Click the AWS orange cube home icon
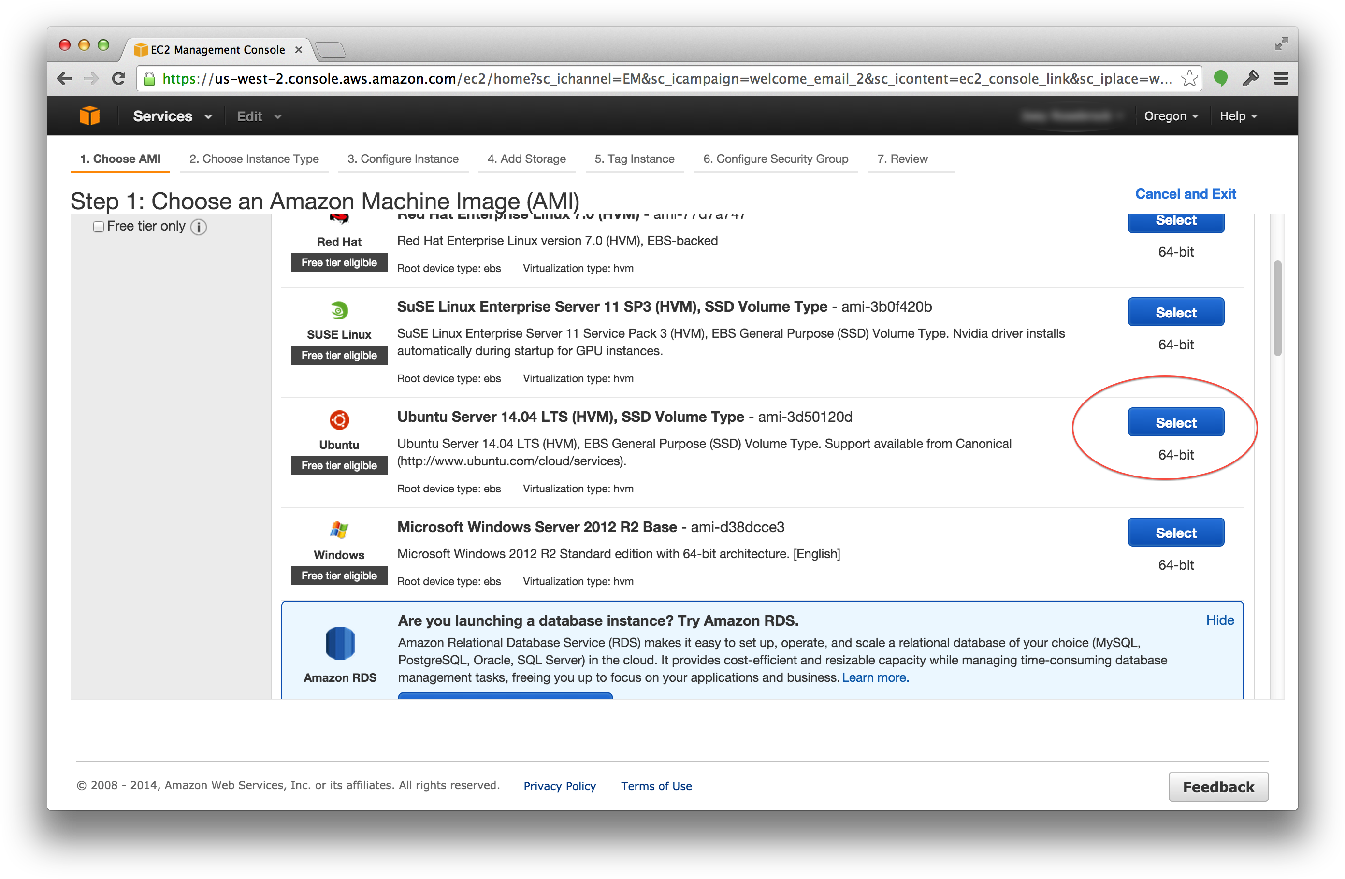Screen dimensions: 1345x879 pos(89,116)
